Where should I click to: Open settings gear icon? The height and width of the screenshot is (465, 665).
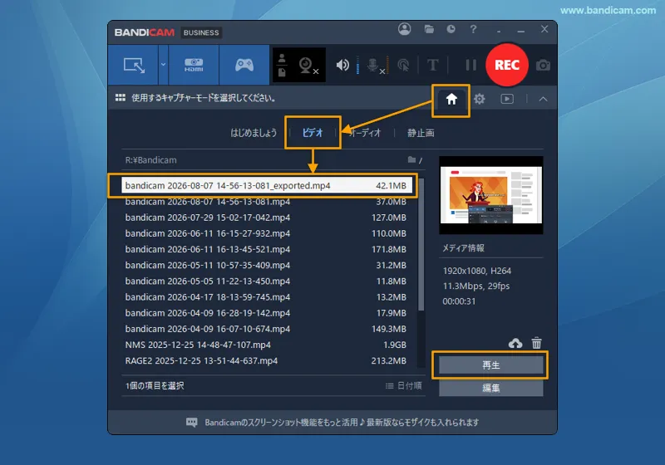[480, 99]
